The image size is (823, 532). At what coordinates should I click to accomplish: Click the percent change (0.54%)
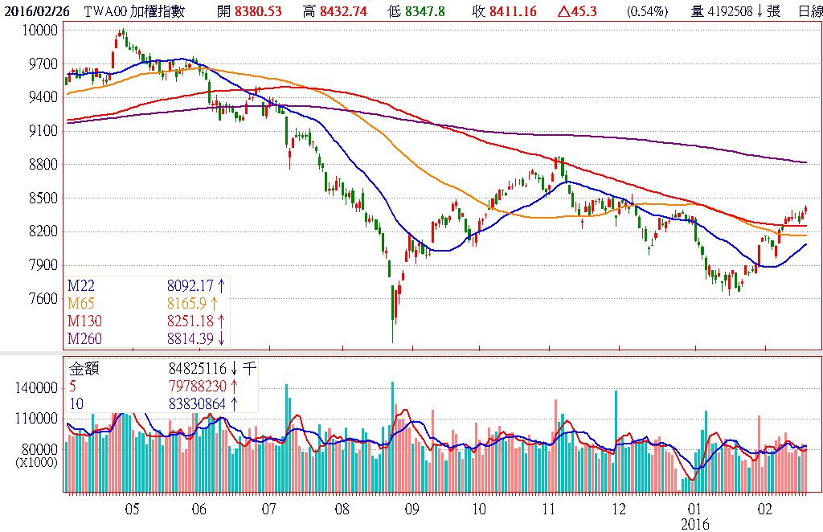click(647, 10)
